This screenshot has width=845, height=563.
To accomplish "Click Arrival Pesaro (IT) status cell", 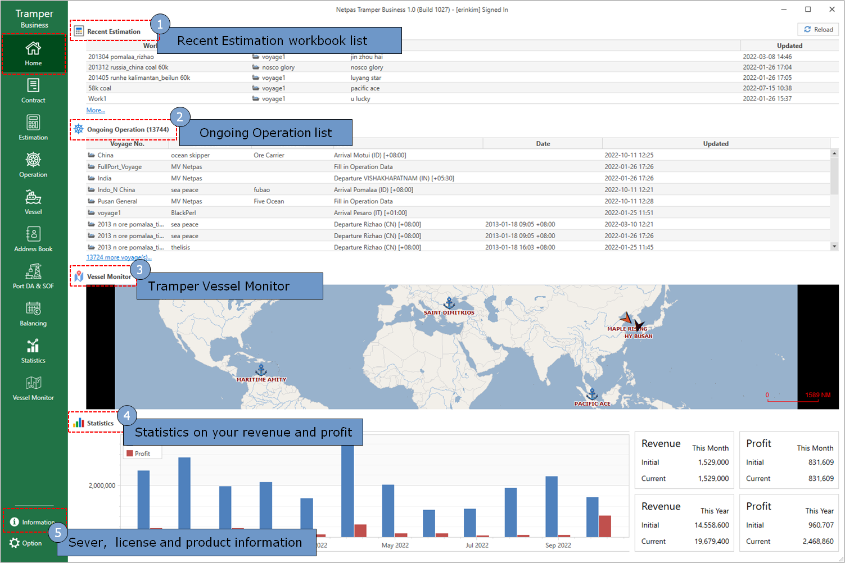I will (x=370, y=213).
